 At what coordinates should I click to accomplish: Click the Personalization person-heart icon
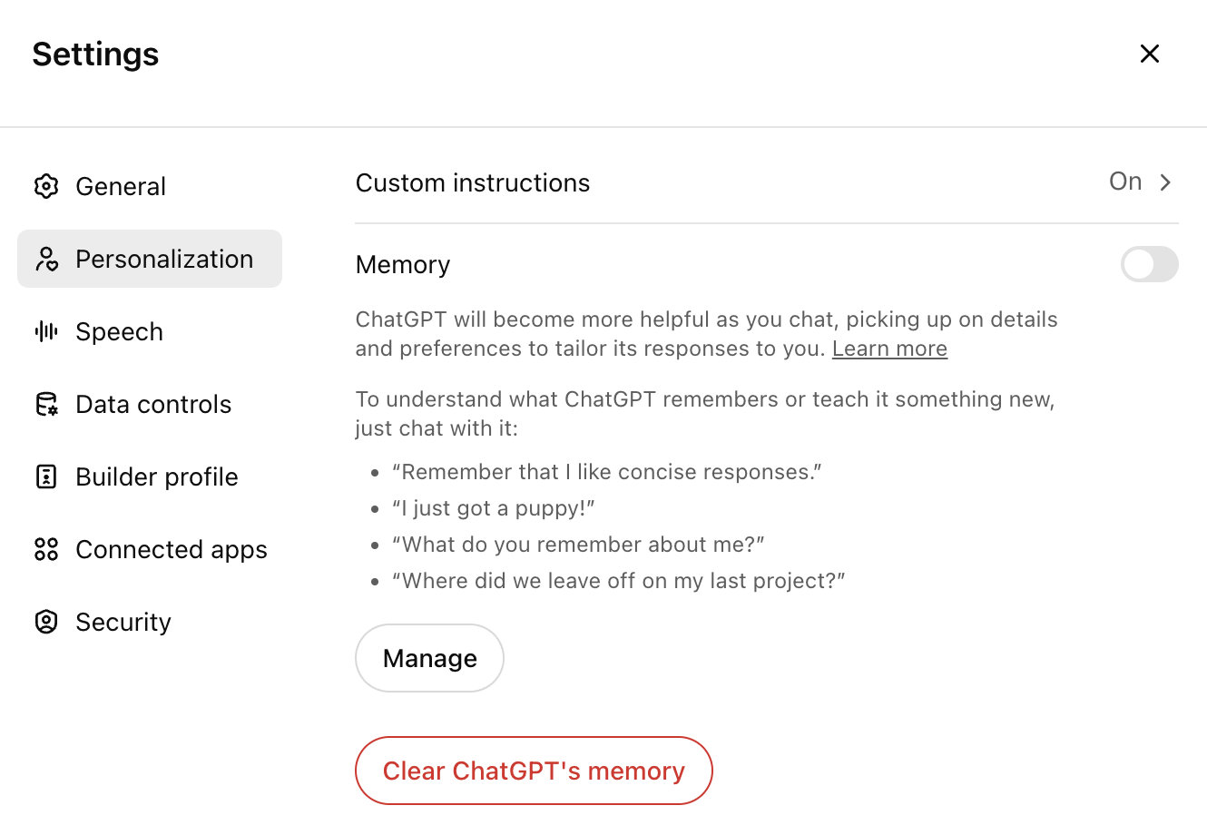[x=46, y=259]
